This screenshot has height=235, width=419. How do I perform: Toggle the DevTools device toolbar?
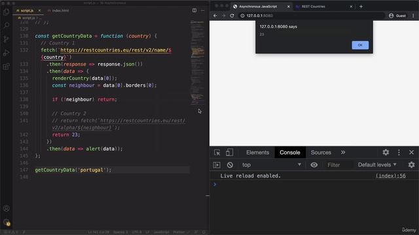point(229,152)
